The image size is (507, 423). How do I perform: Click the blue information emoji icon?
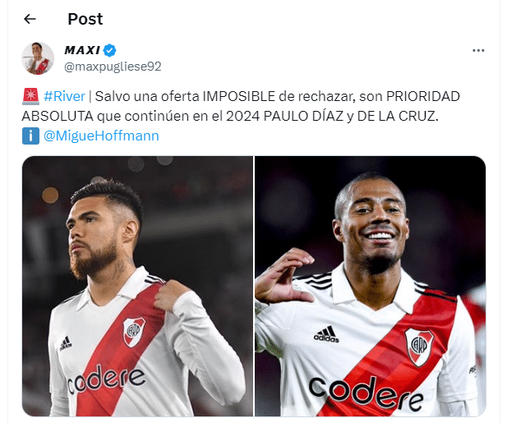pyautogui.click(x=30, y=136)
